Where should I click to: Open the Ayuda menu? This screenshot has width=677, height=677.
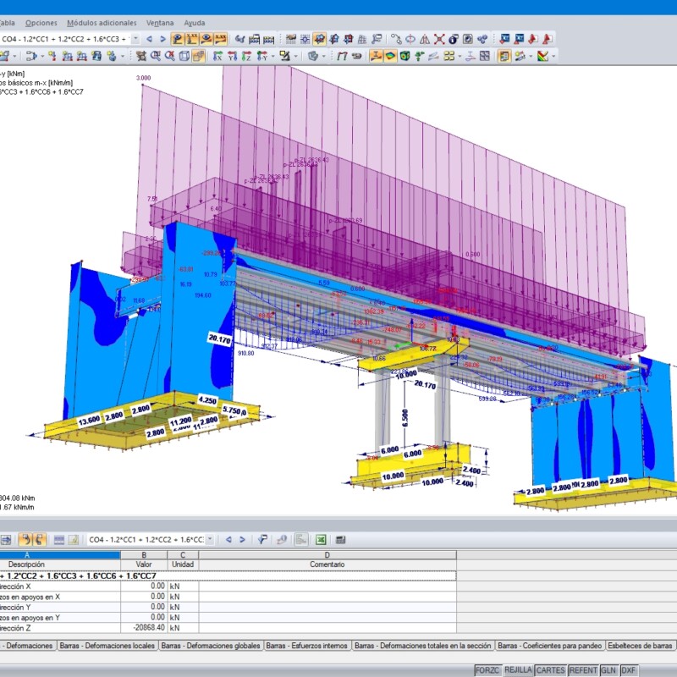[x=195, y=23]
